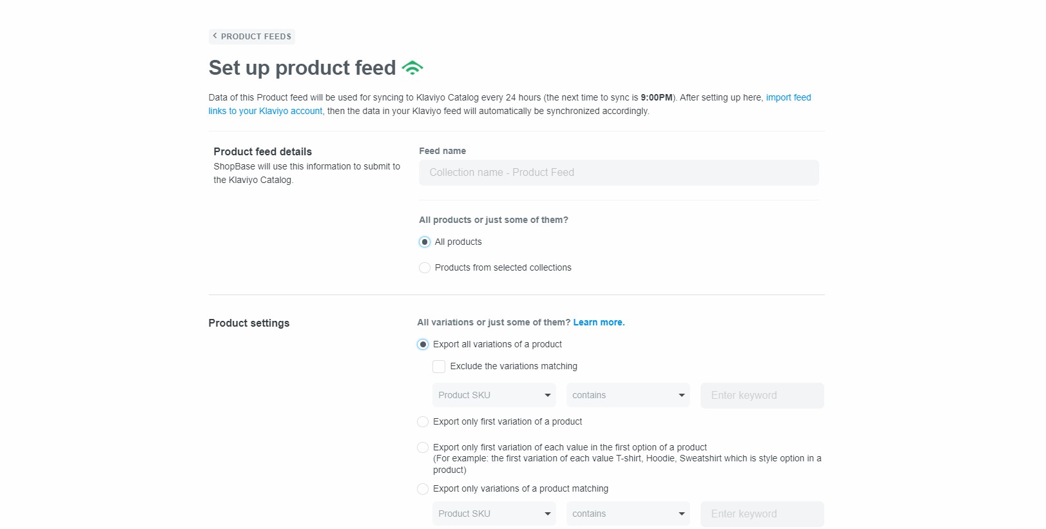This screenshot has width=1046, height=529.
Task: Click the Product feed details heading
Action: [x=262, y=152]
